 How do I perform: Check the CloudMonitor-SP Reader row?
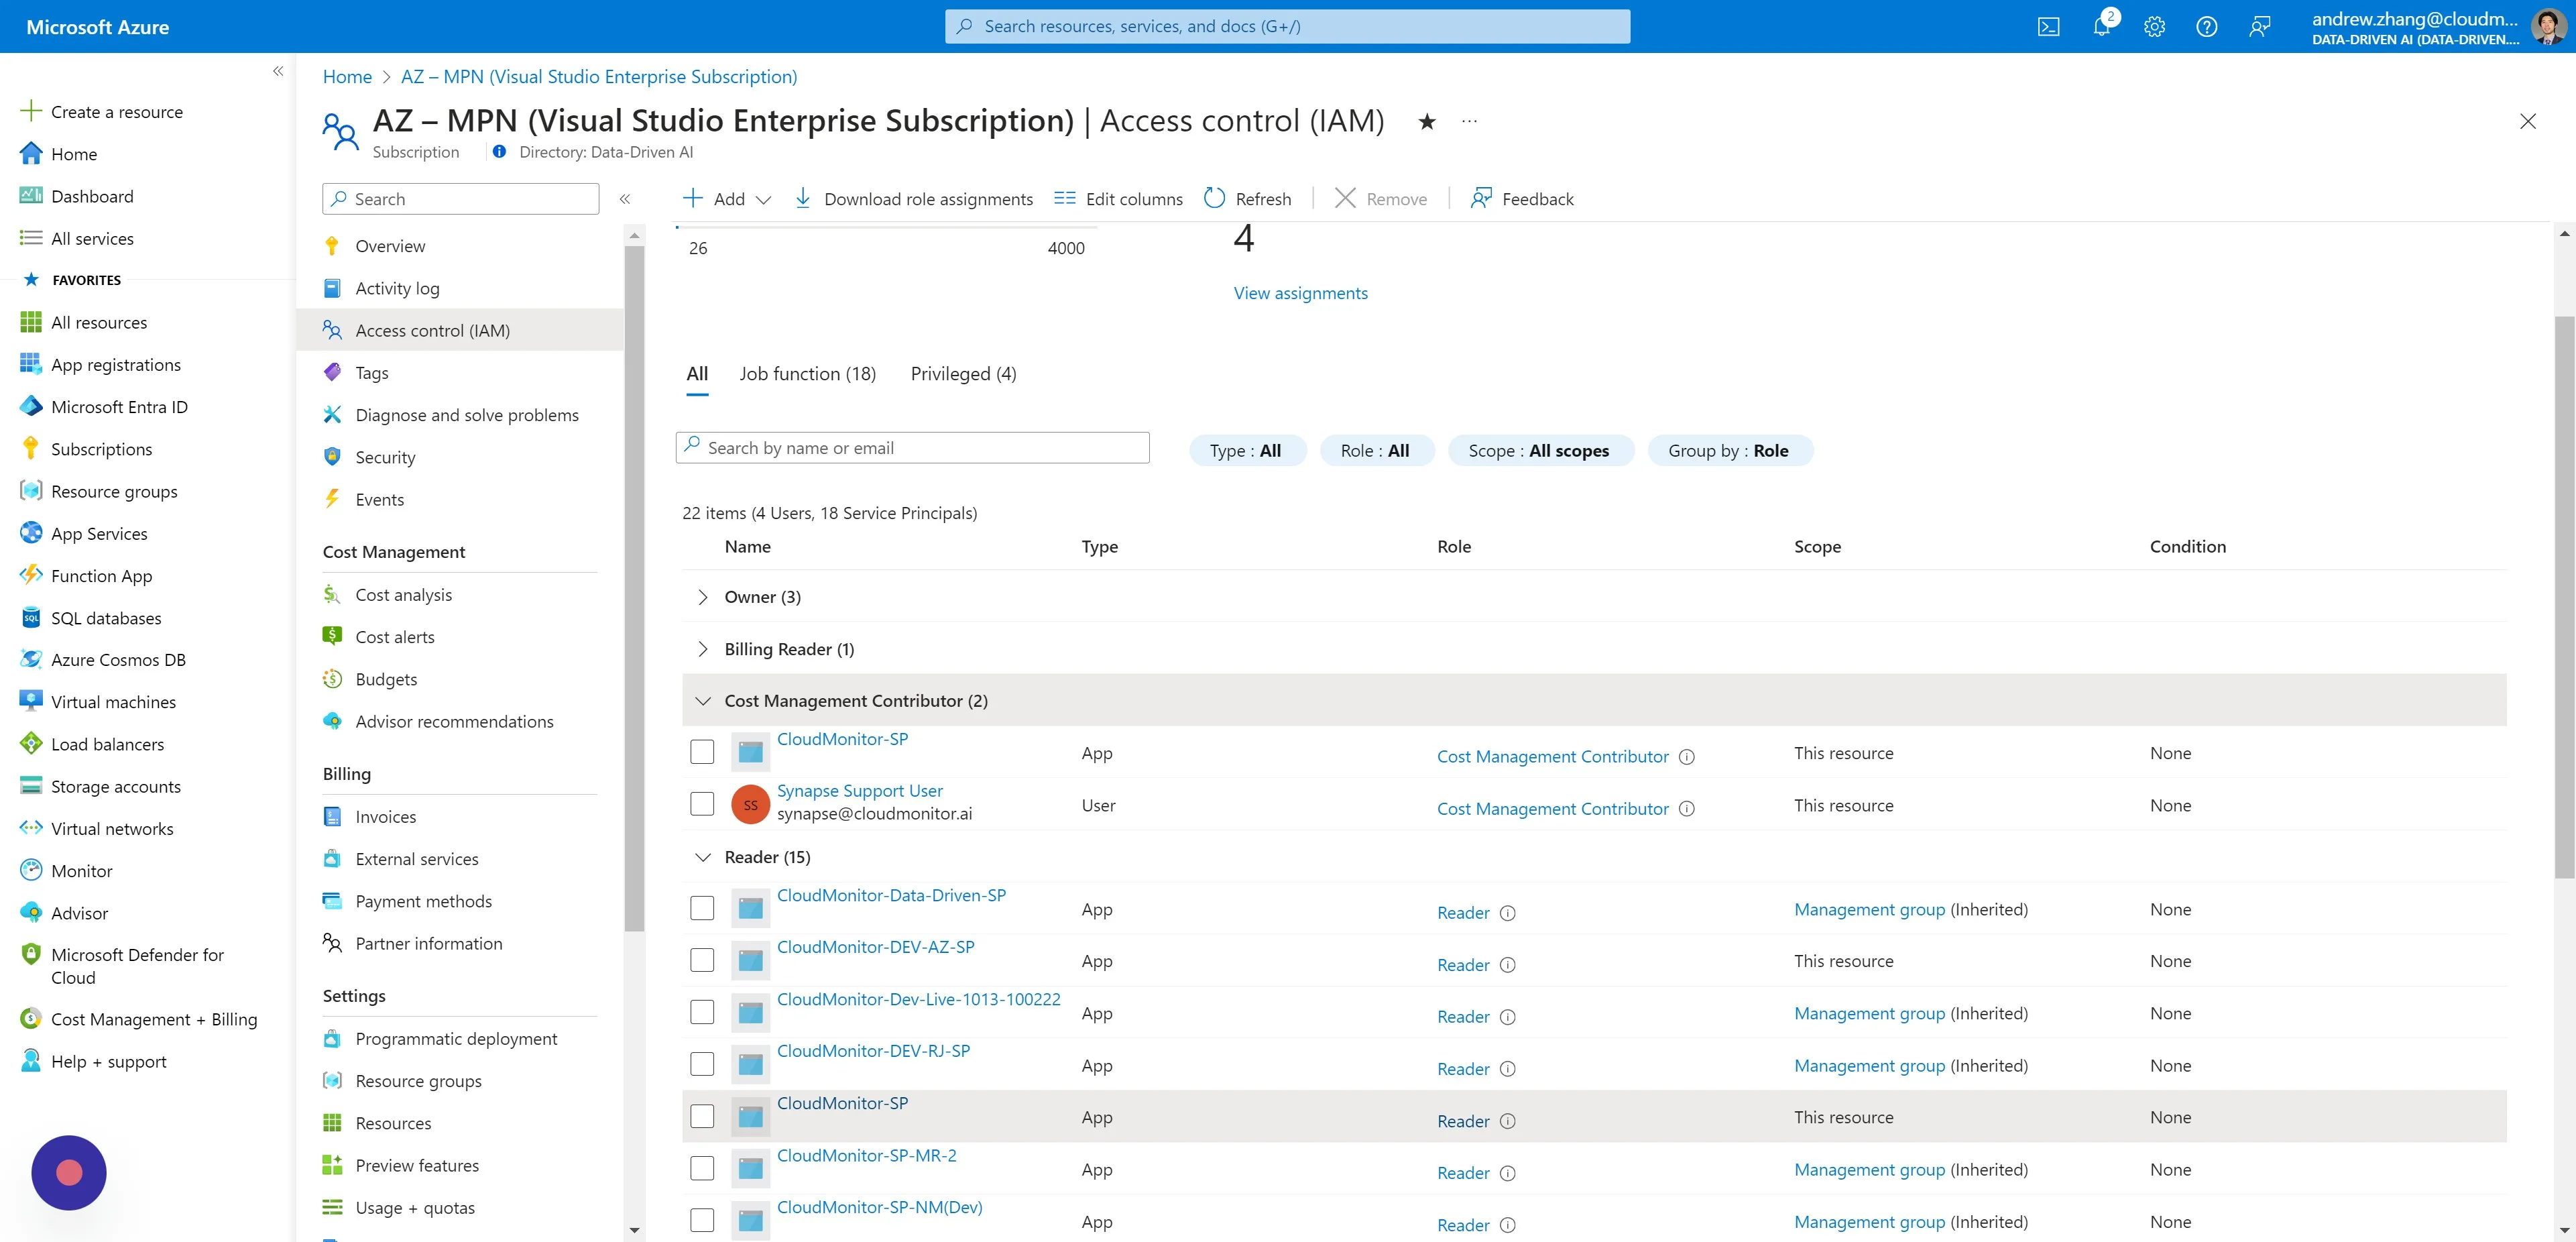[x=702, y=1116]
